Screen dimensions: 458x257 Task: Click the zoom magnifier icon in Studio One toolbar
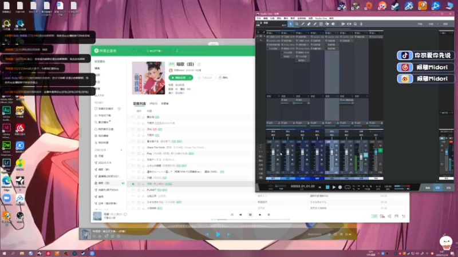pos(355,24)
